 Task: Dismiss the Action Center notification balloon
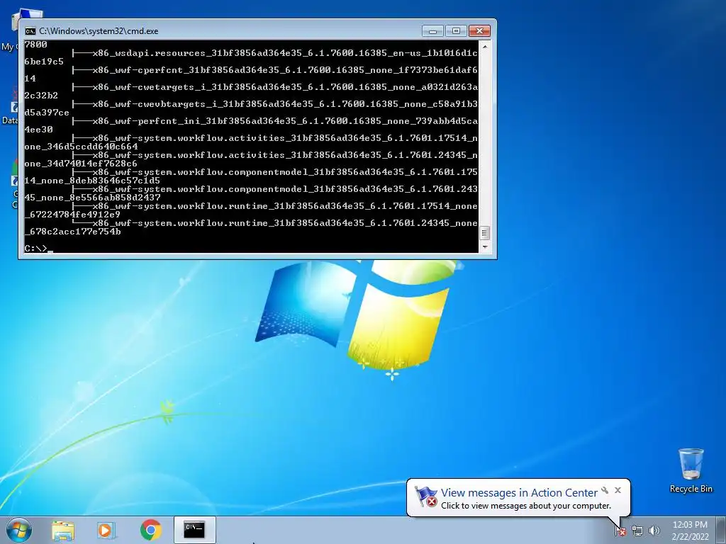click(618, 490)
